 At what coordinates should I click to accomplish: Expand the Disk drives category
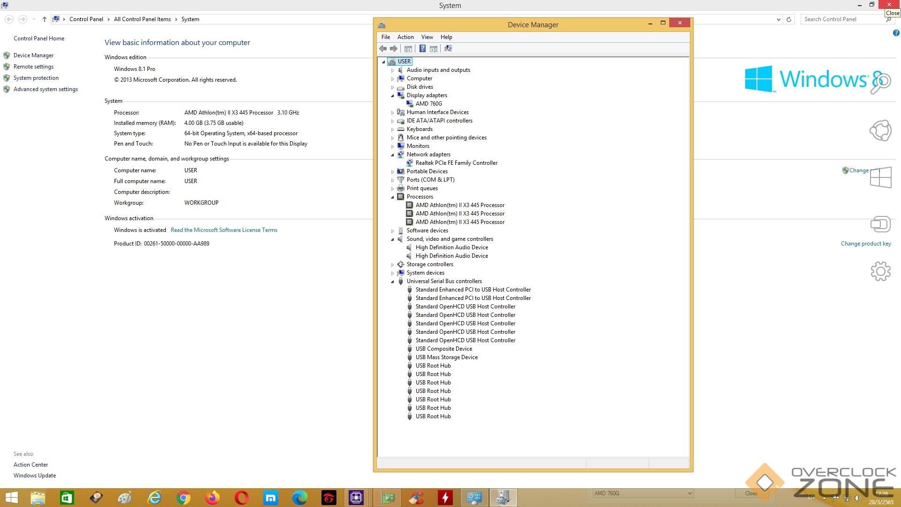393,87
